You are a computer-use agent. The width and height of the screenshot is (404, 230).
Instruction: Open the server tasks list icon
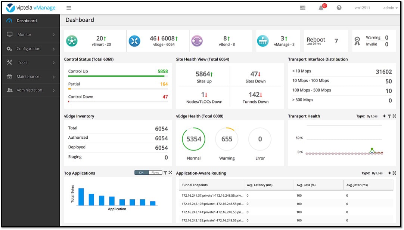tap(303, 8)
